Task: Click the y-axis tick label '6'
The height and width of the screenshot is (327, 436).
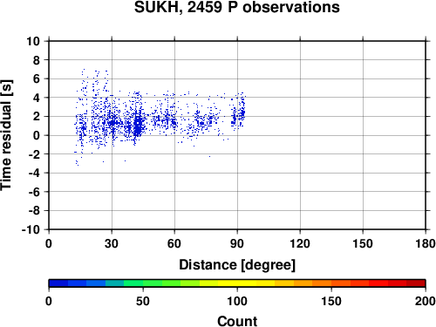Action: pyautogui.click(x=37, y=78)
